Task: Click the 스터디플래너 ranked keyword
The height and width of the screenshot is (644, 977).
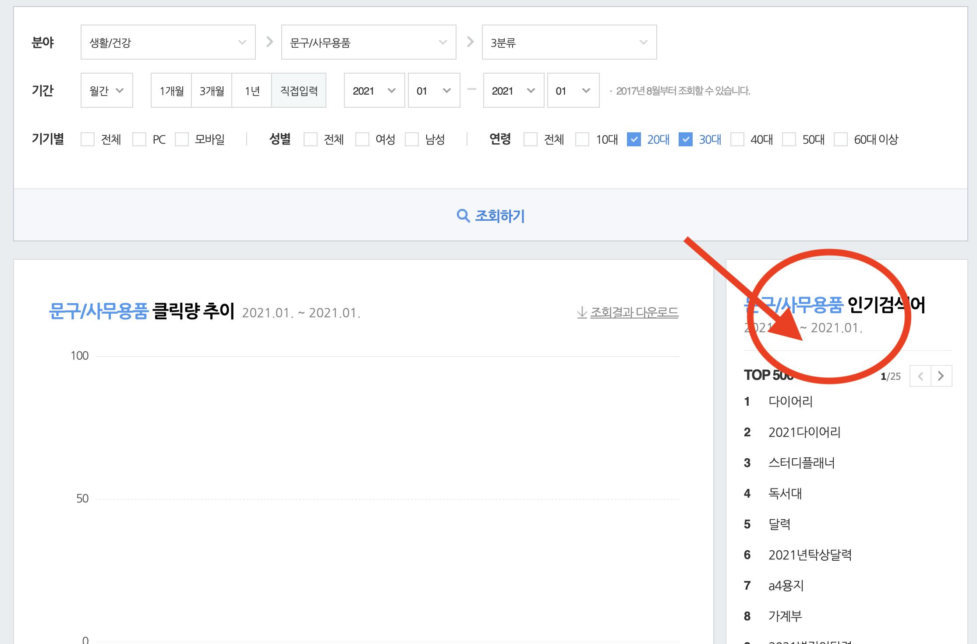Action: pos(801,463)
